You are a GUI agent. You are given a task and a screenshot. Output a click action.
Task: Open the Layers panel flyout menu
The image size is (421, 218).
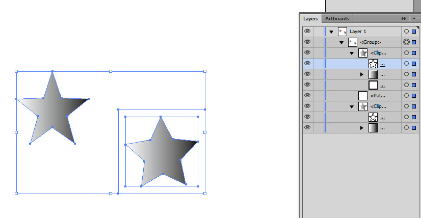click(416, 18)
